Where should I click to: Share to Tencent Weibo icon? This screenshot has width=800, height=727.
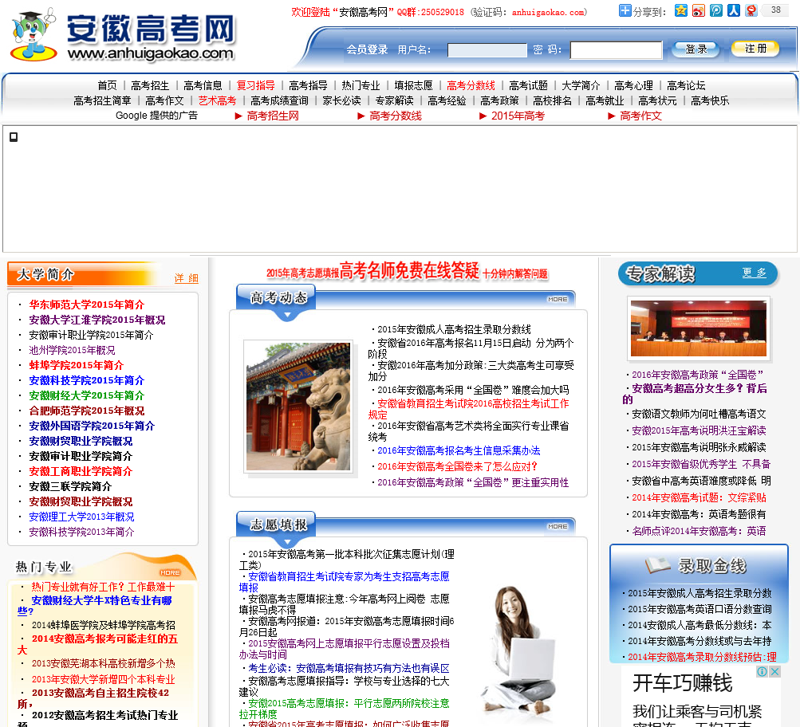(x=716, y=10)
